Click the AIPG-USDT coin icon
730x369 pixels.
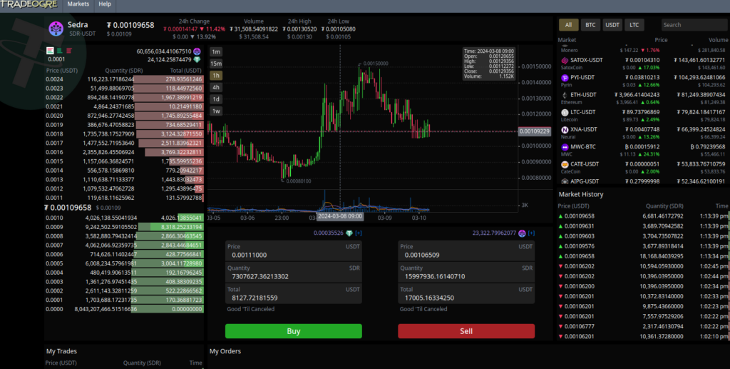565,181
